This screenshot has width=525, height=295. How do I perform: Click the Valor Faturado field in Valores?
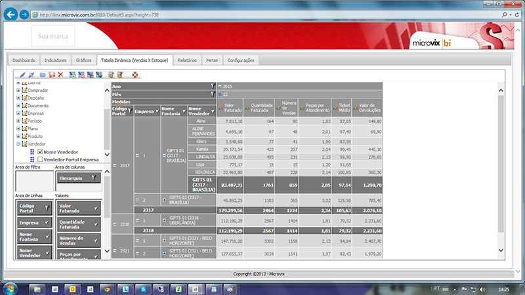point(81,208)
